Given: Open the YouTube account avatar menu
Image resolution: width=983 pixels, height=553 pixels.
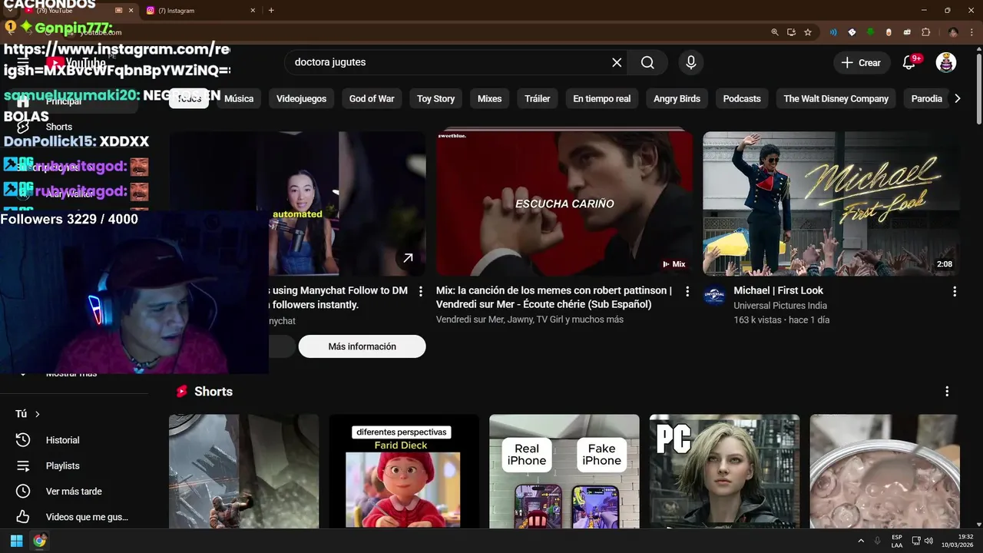Looking at the screenshot, I should click(x=946, y=62).
